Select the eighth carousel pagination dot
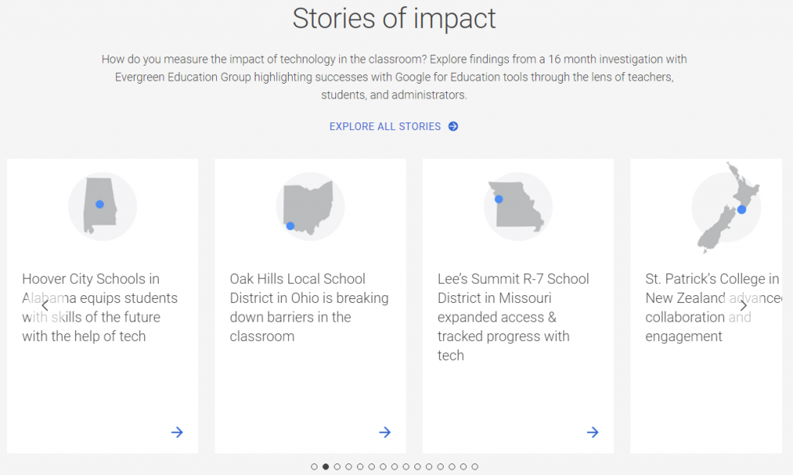 [x=394, y=466]
